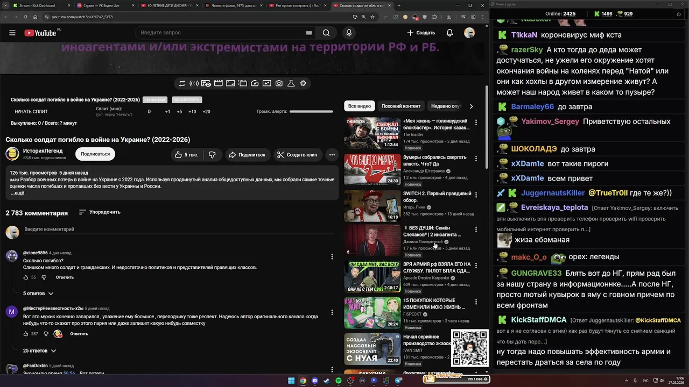689x387 pixels.
Task: Open the 'Моя жизнь — голливудский блокбастер' thumbnail
Action: click(372, 133)
